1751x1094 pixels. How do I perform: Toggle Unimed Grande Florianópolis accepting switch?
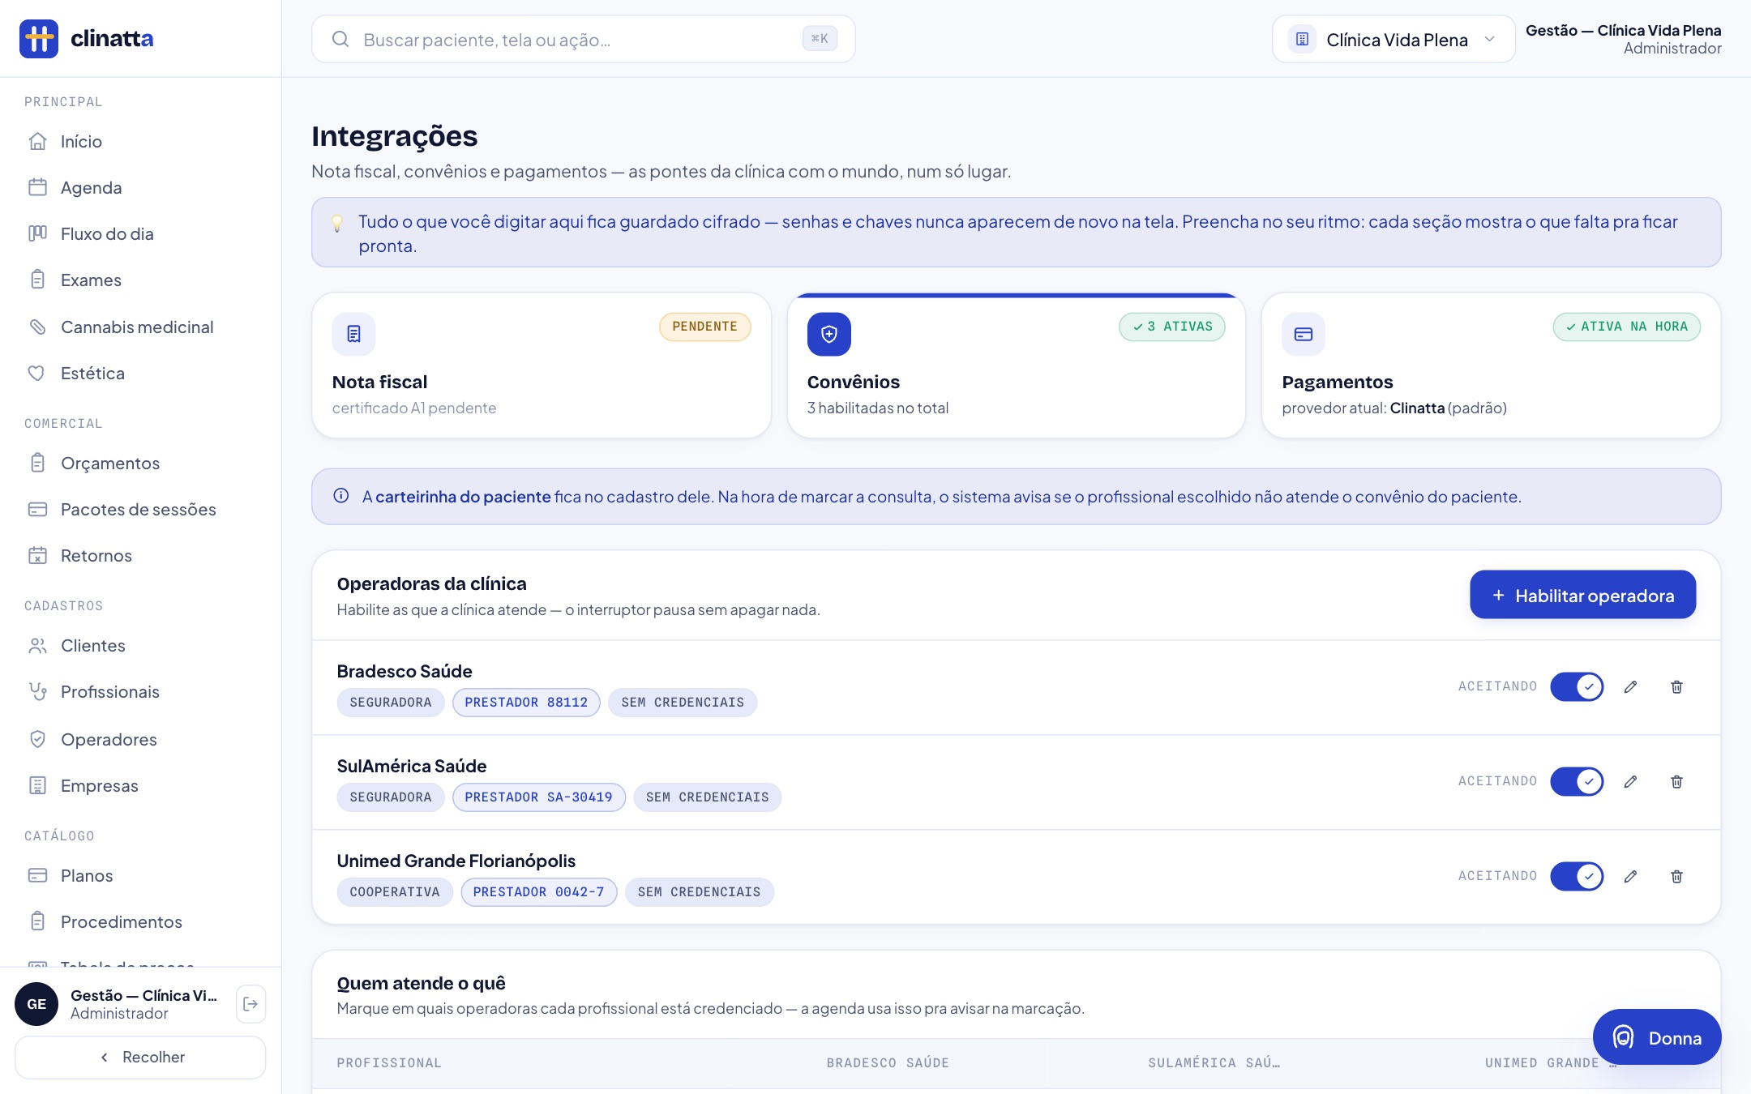pyautogui.click(x=1577, y=877)
